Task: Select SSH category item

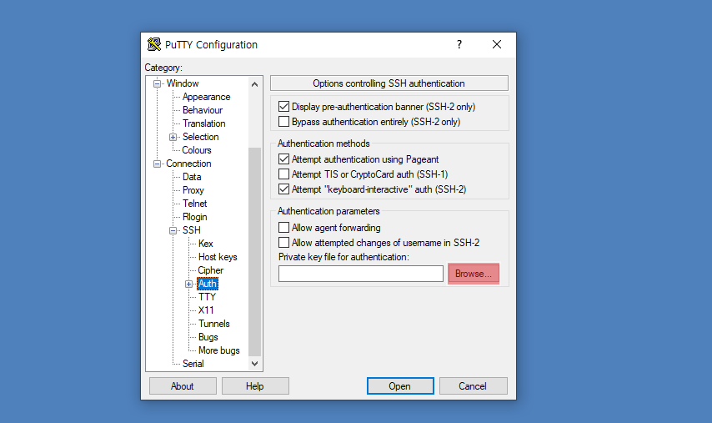Action: click(191, 230)
